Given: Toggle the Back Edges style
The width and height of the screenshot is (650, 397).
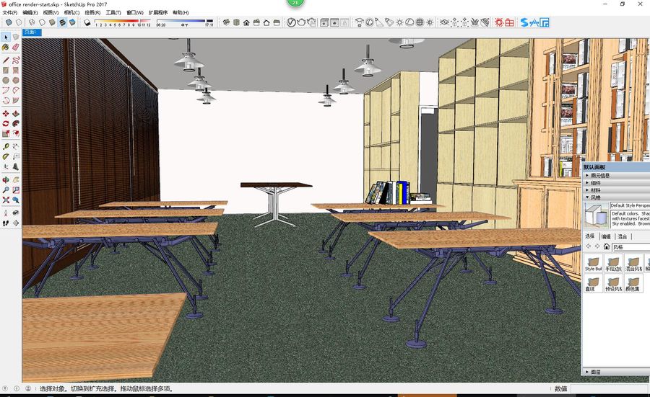Looking at the screenshot, I should point(19,22).
